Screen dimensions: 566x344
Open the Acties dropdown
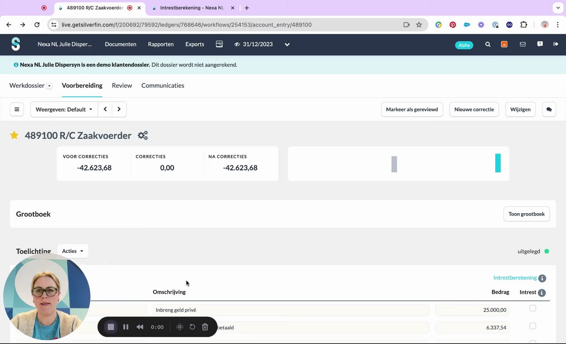(73, 251)
